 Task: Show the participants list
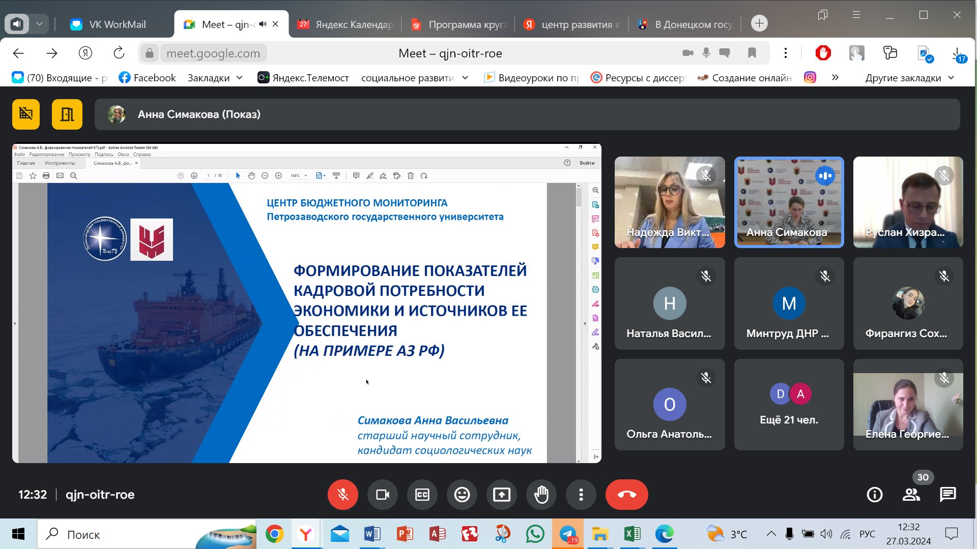911,495
